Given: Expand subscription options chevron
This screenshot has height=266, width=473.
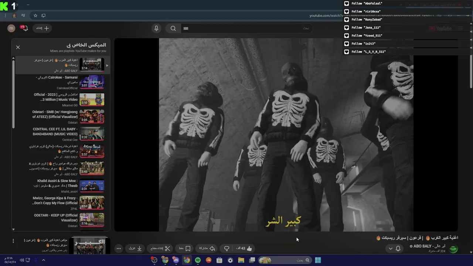Looking at the screenshot, I should point(390,249).
